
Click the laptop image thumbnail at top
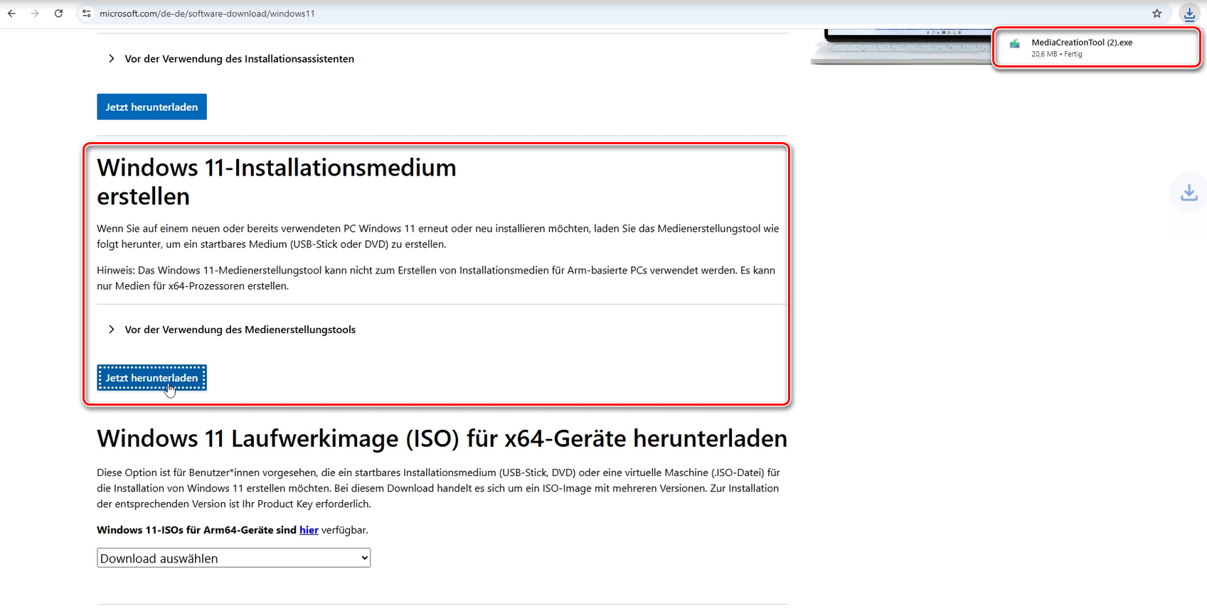coord(900,47)
